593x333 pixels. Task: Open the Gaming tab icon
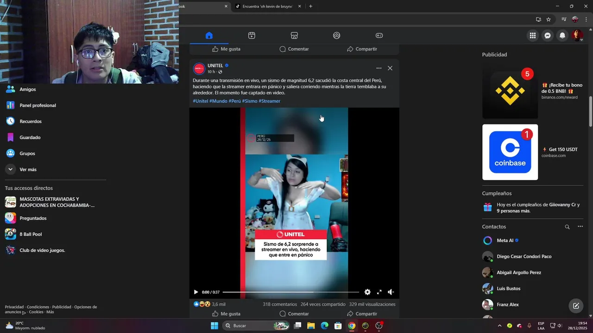click(379, 36)
